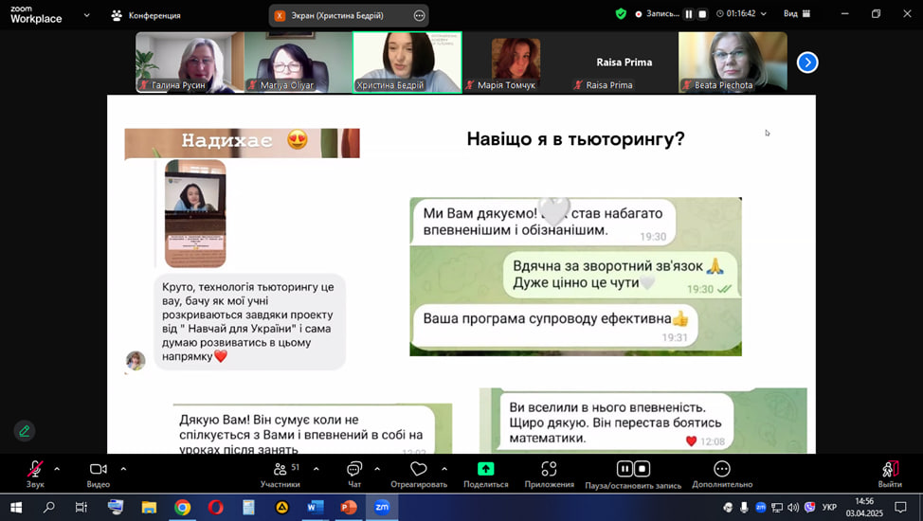Open Отреагировать reactions heart icon
Image resolution: width=923 pixels, height=521 pixels.
[419, 469]
